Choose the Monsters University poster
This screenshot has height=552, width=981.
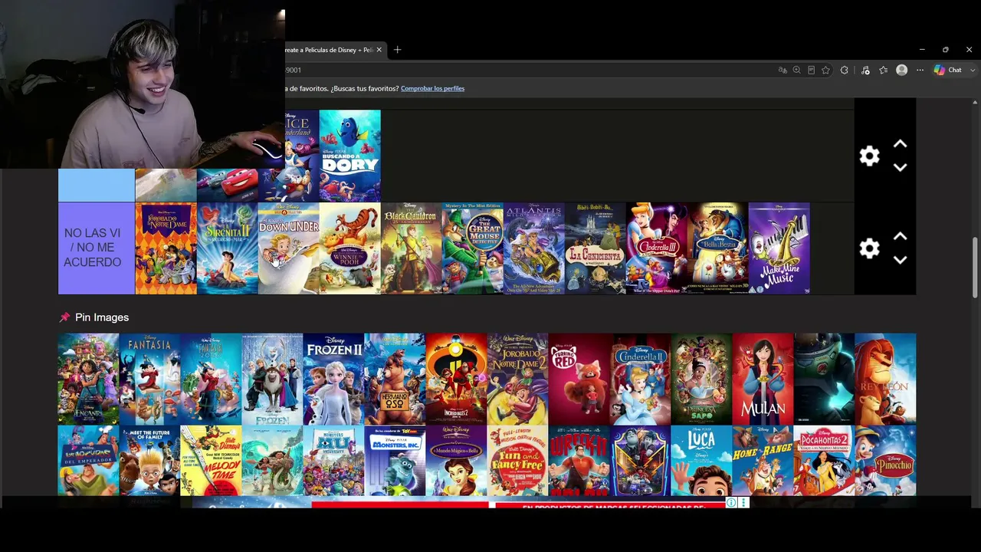point(333,461)
